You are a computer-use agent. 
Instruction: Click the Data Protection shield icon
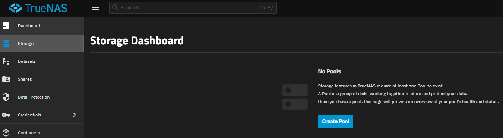(x=6, y=97)
